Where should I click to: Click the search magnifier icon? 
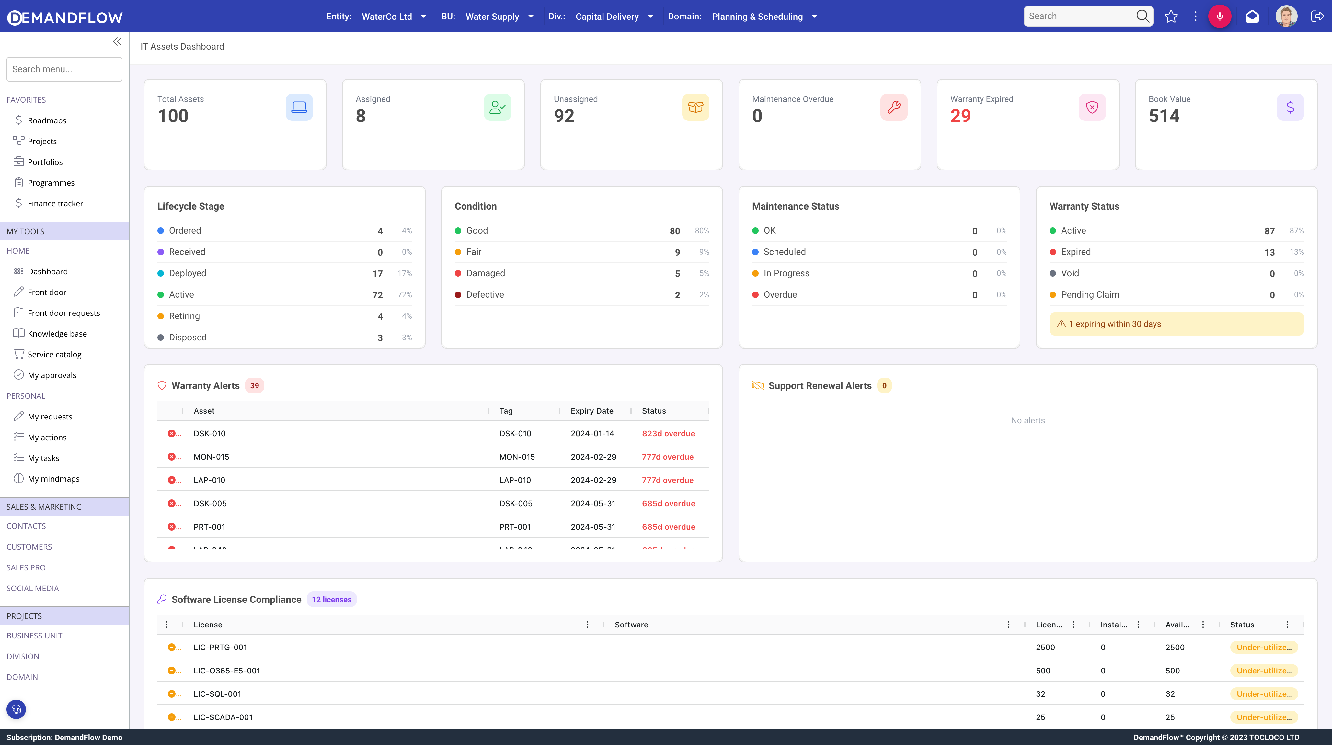coord(1142,16)
